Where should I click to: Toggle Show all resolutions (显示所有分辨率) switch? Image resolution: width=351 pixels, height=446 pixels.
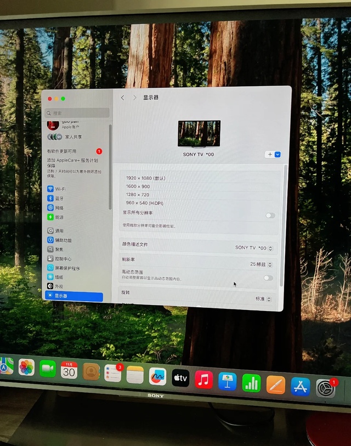(x=270, y=216)
